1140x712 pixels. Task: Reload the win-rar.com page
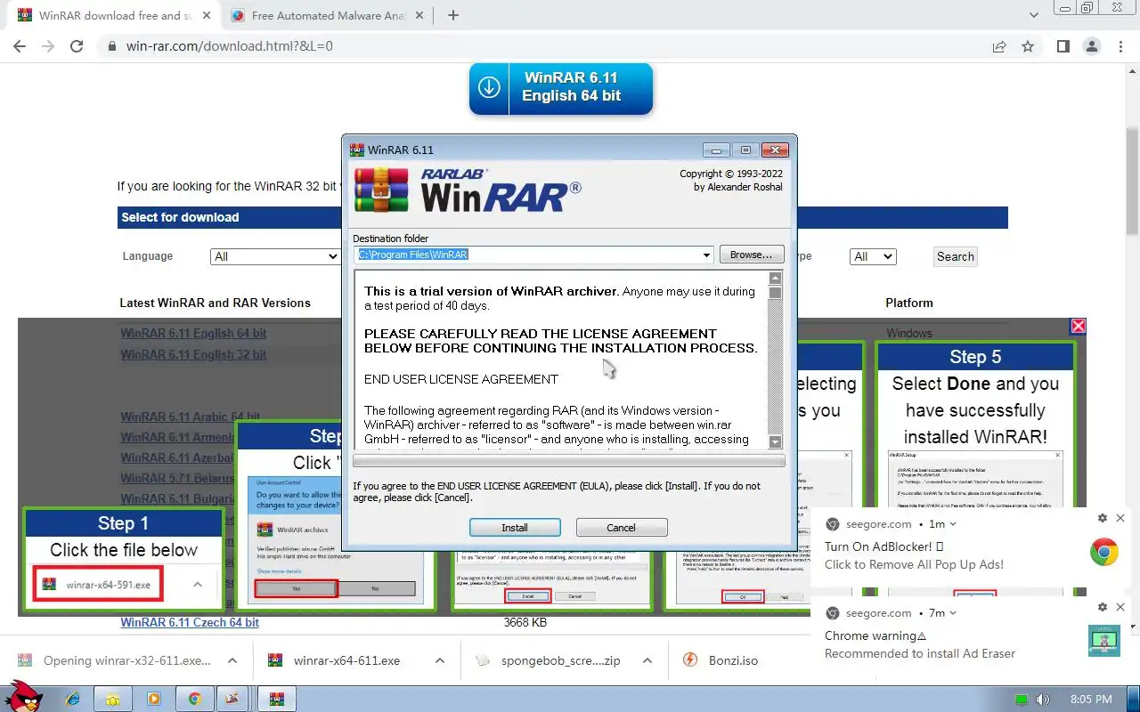click(x=77, y=46)
